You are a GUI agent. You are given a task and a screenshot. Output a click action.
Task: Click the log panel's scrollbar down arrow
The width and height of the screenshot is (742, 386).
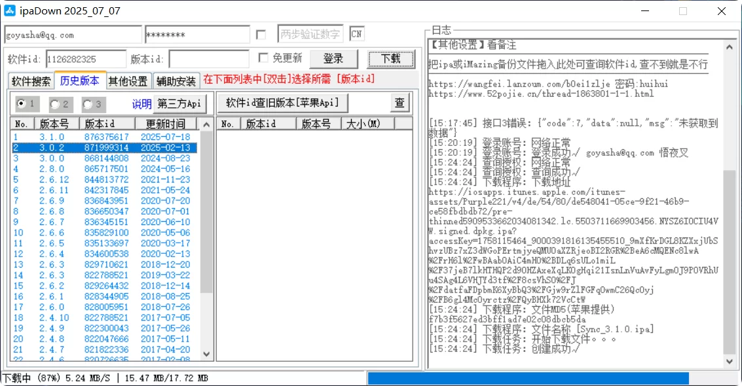coord(728,360)
